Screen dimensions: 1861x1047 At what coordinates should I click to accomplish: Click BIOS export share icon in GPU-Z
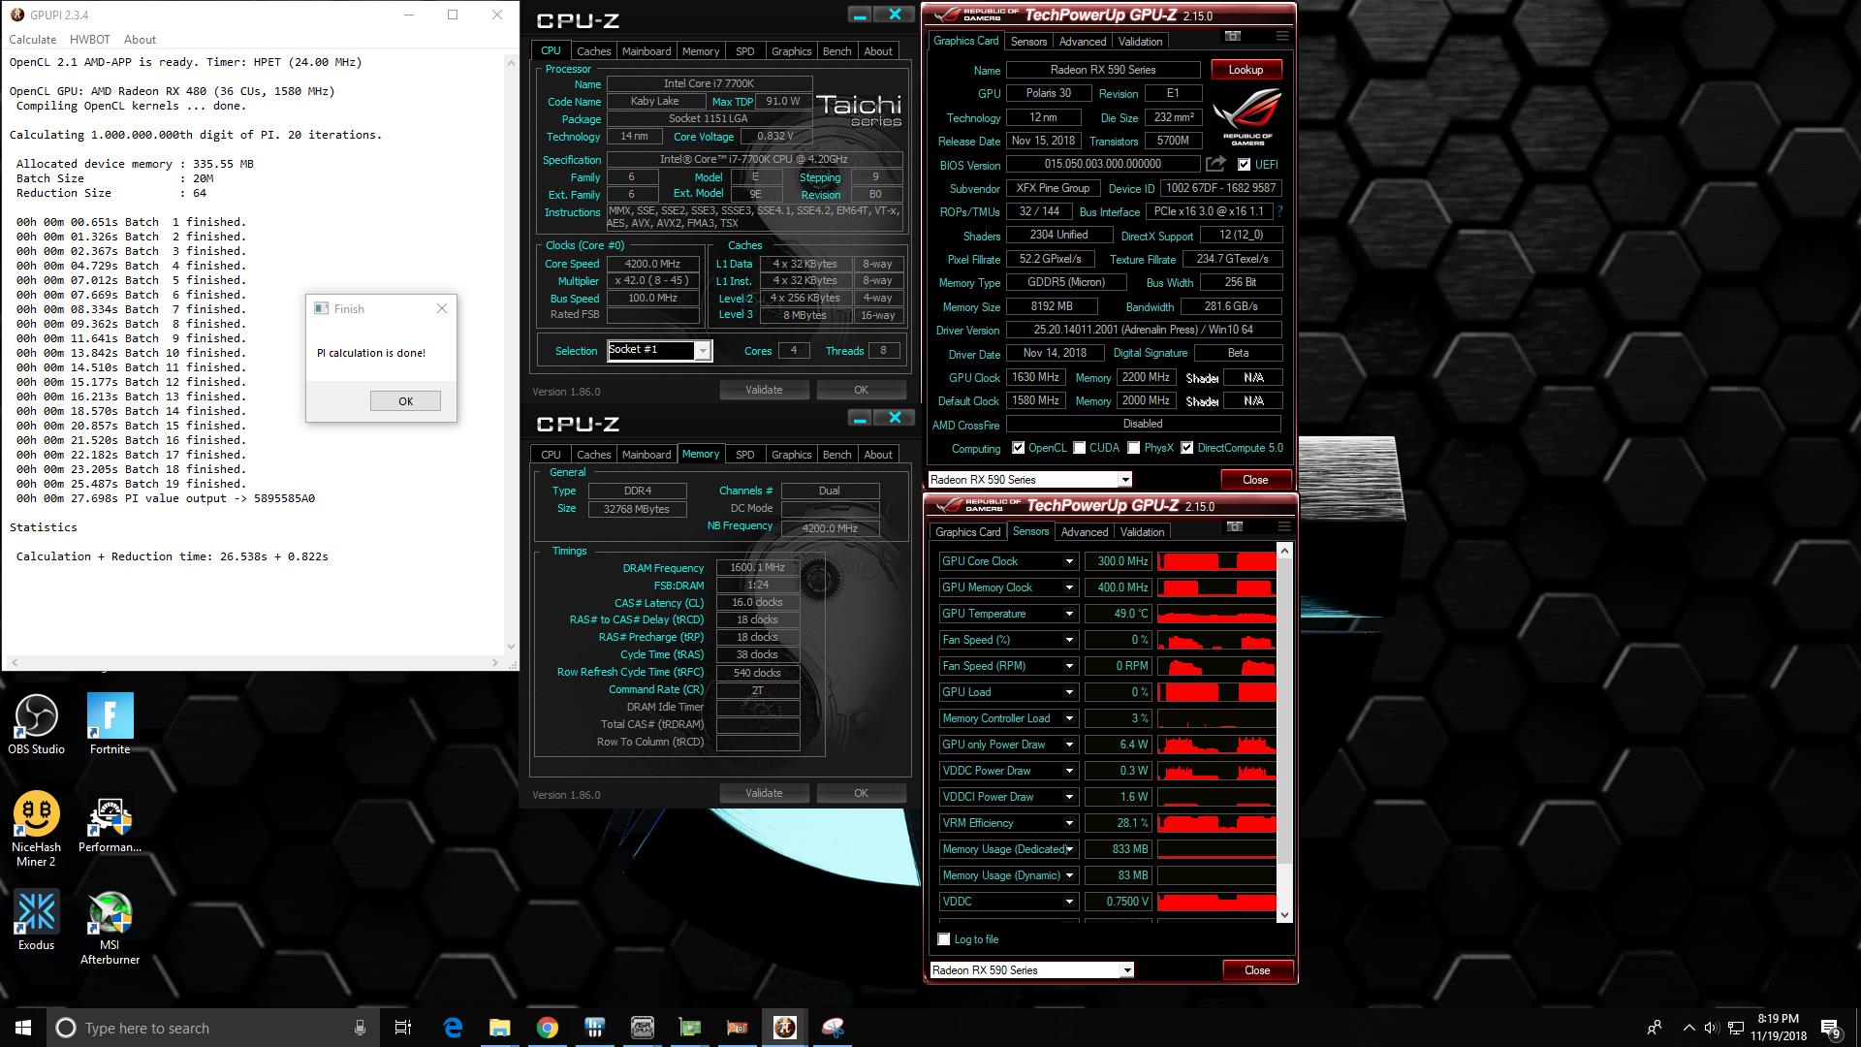[1215, 164]
